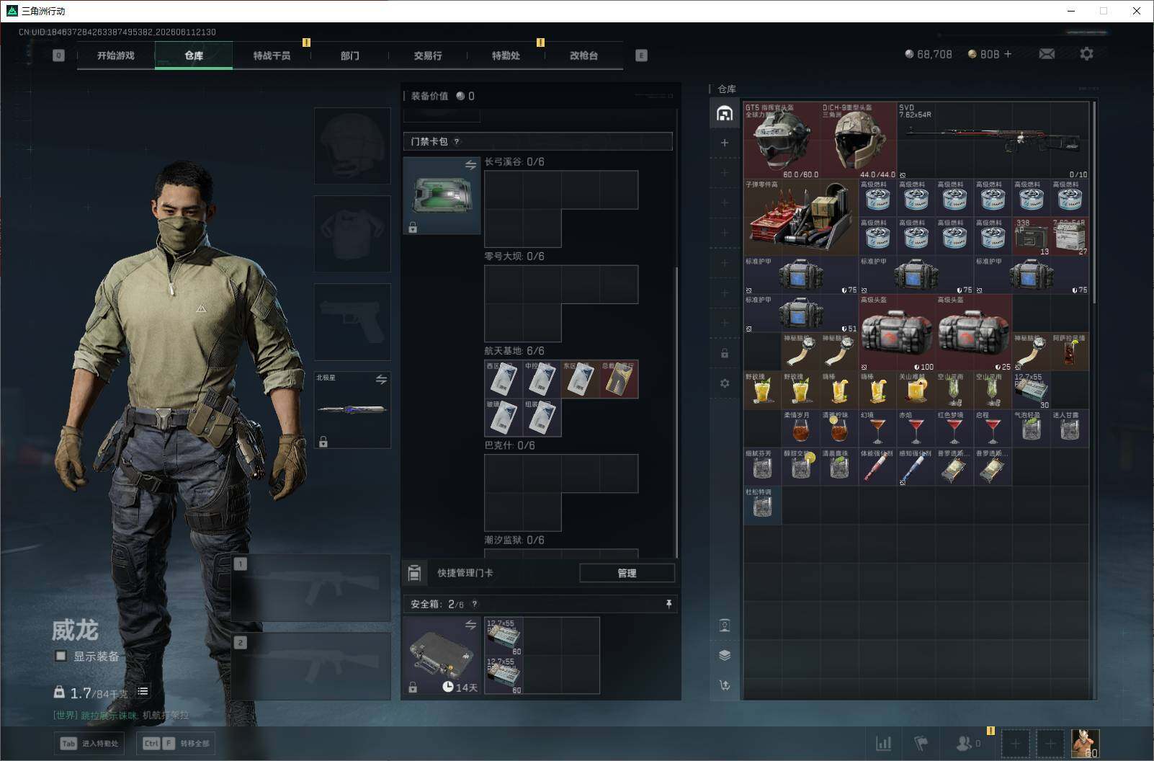The width and height of the screenshot is (1154, 761).
Task: Select the 柔情岁月 drink item
Action: coord(801,428)
